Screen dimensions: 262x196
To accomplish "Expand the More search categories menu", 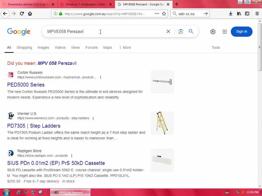I will pos(125,47).
